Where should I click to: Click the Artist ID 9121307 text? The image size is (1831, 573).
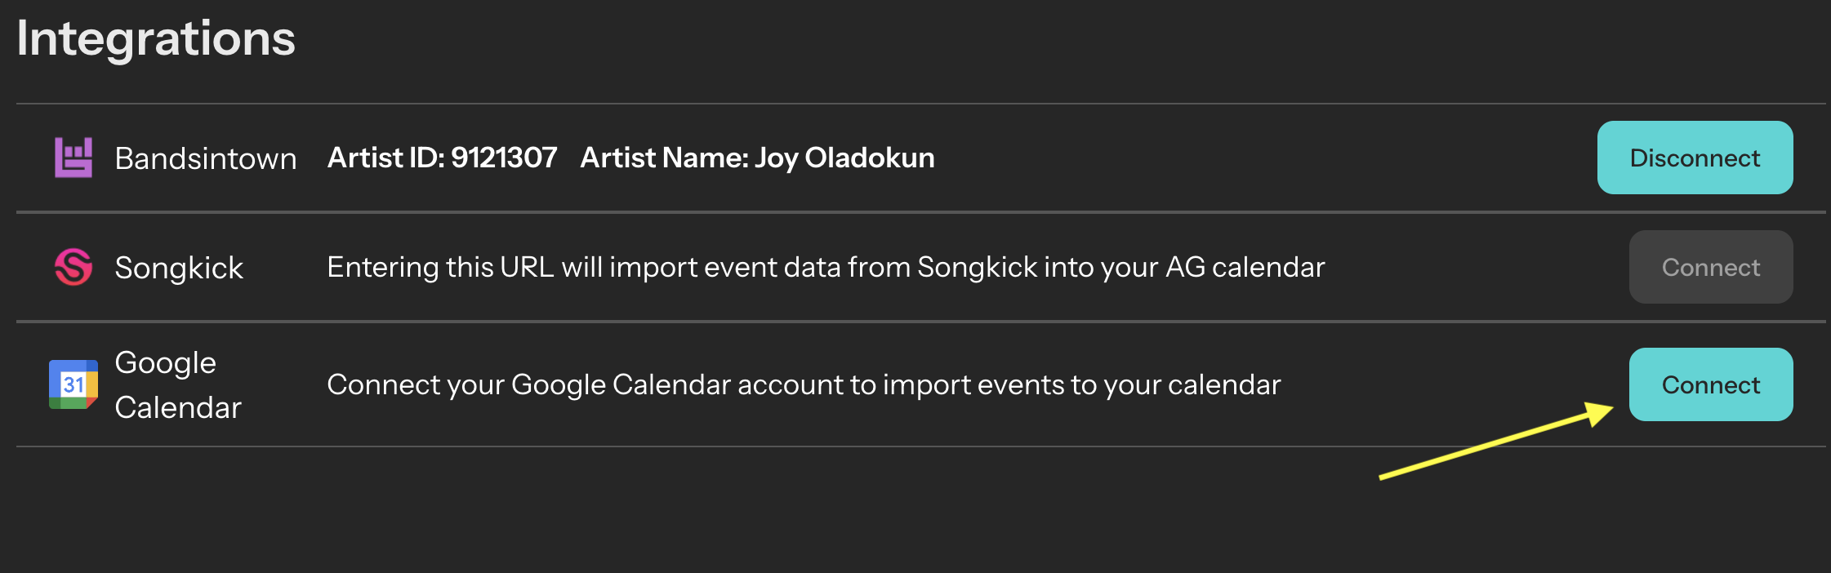[442, 158]
